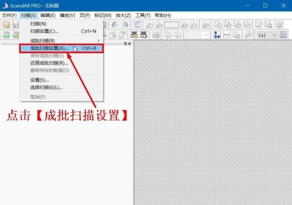Choose 选择扫描仪(L)... menu entry
This screenshot has height=205, width=292.
tap(61, 87)
